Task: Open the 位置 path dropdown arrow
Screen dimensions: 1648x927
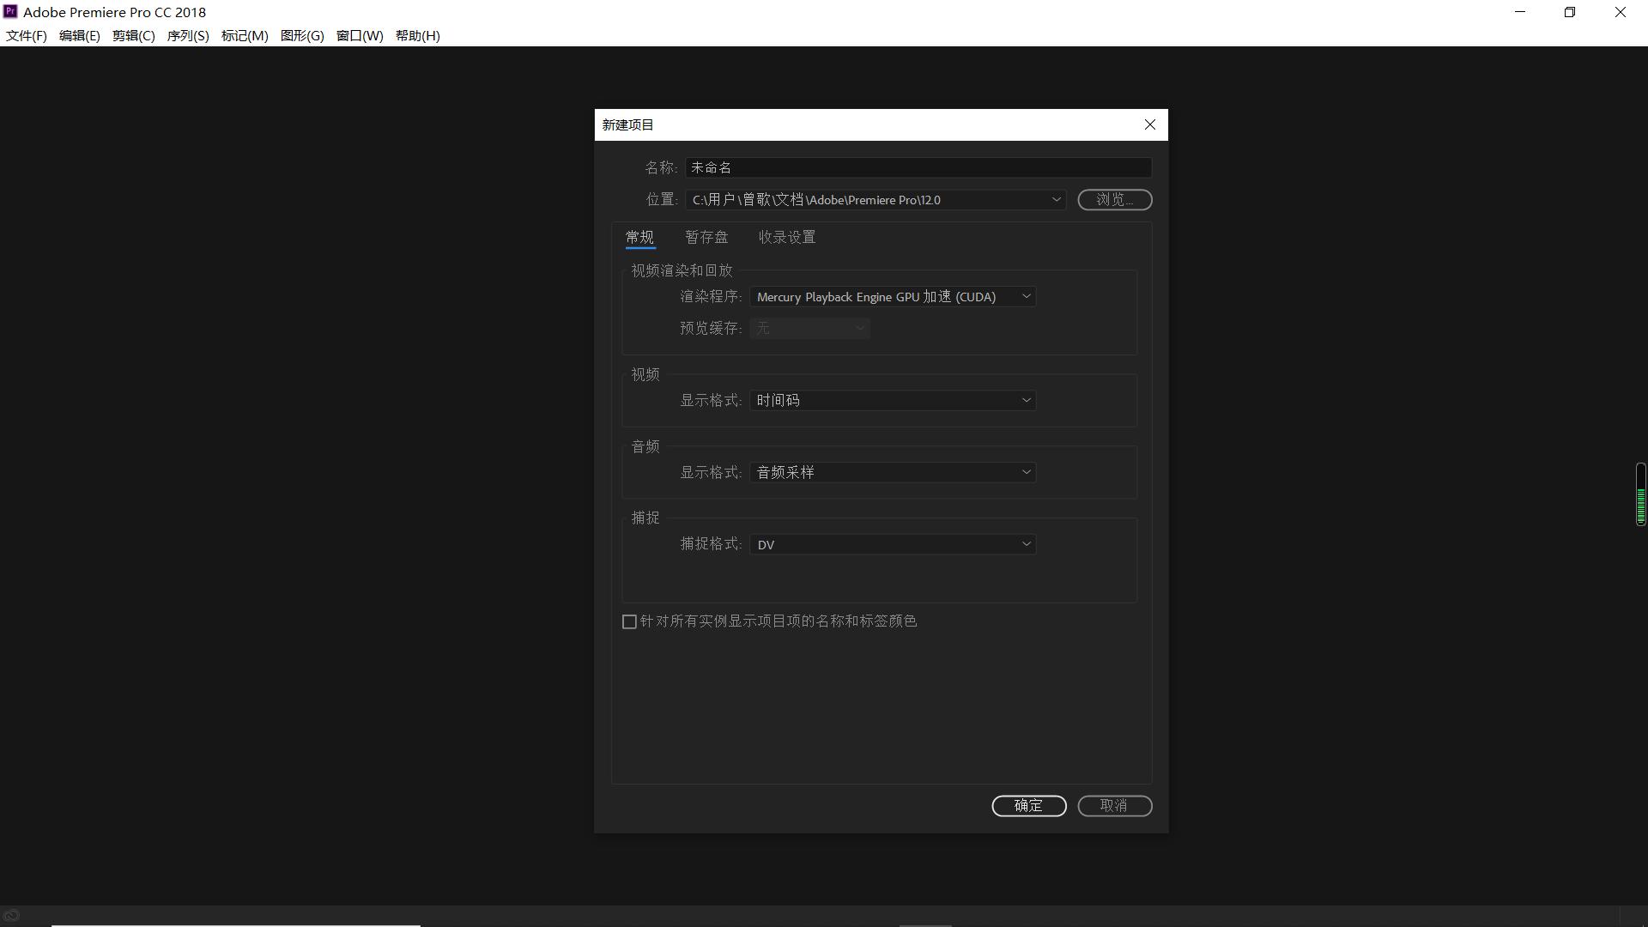Action: click(1056, 200)
